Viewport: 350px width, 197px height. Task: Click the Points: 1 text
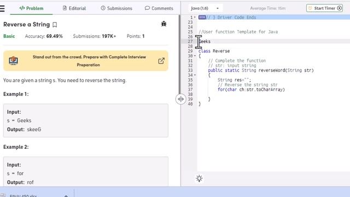136,36
